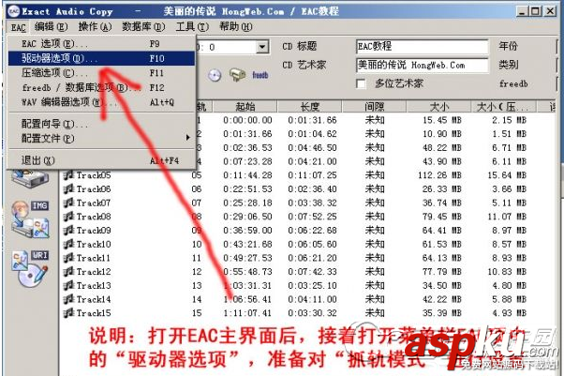
Task: Click the compressed size 10.83 MB
Action: click(507, 272)
